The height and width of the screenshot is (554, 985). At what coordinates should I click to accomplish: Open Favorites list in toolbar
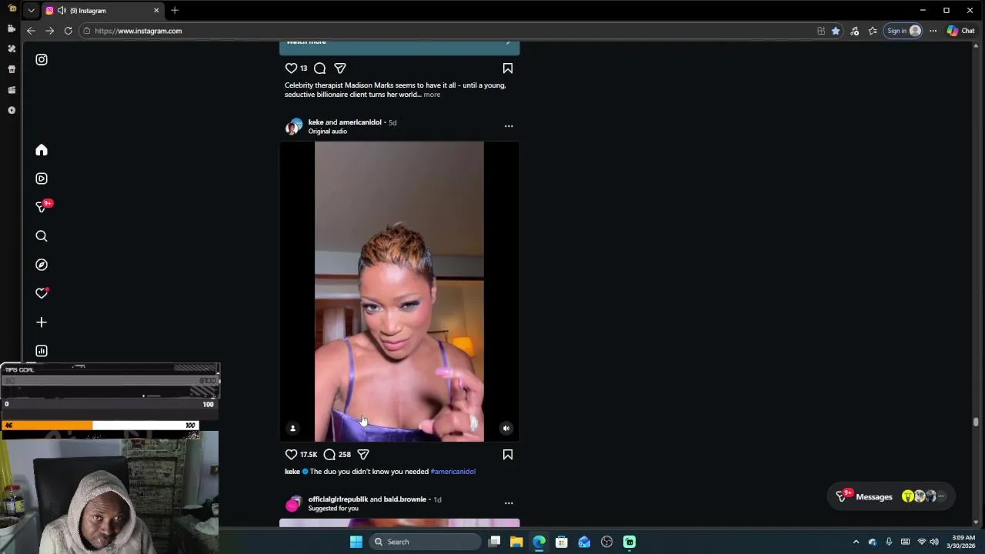pyautogui.click(x=873, y=31)
